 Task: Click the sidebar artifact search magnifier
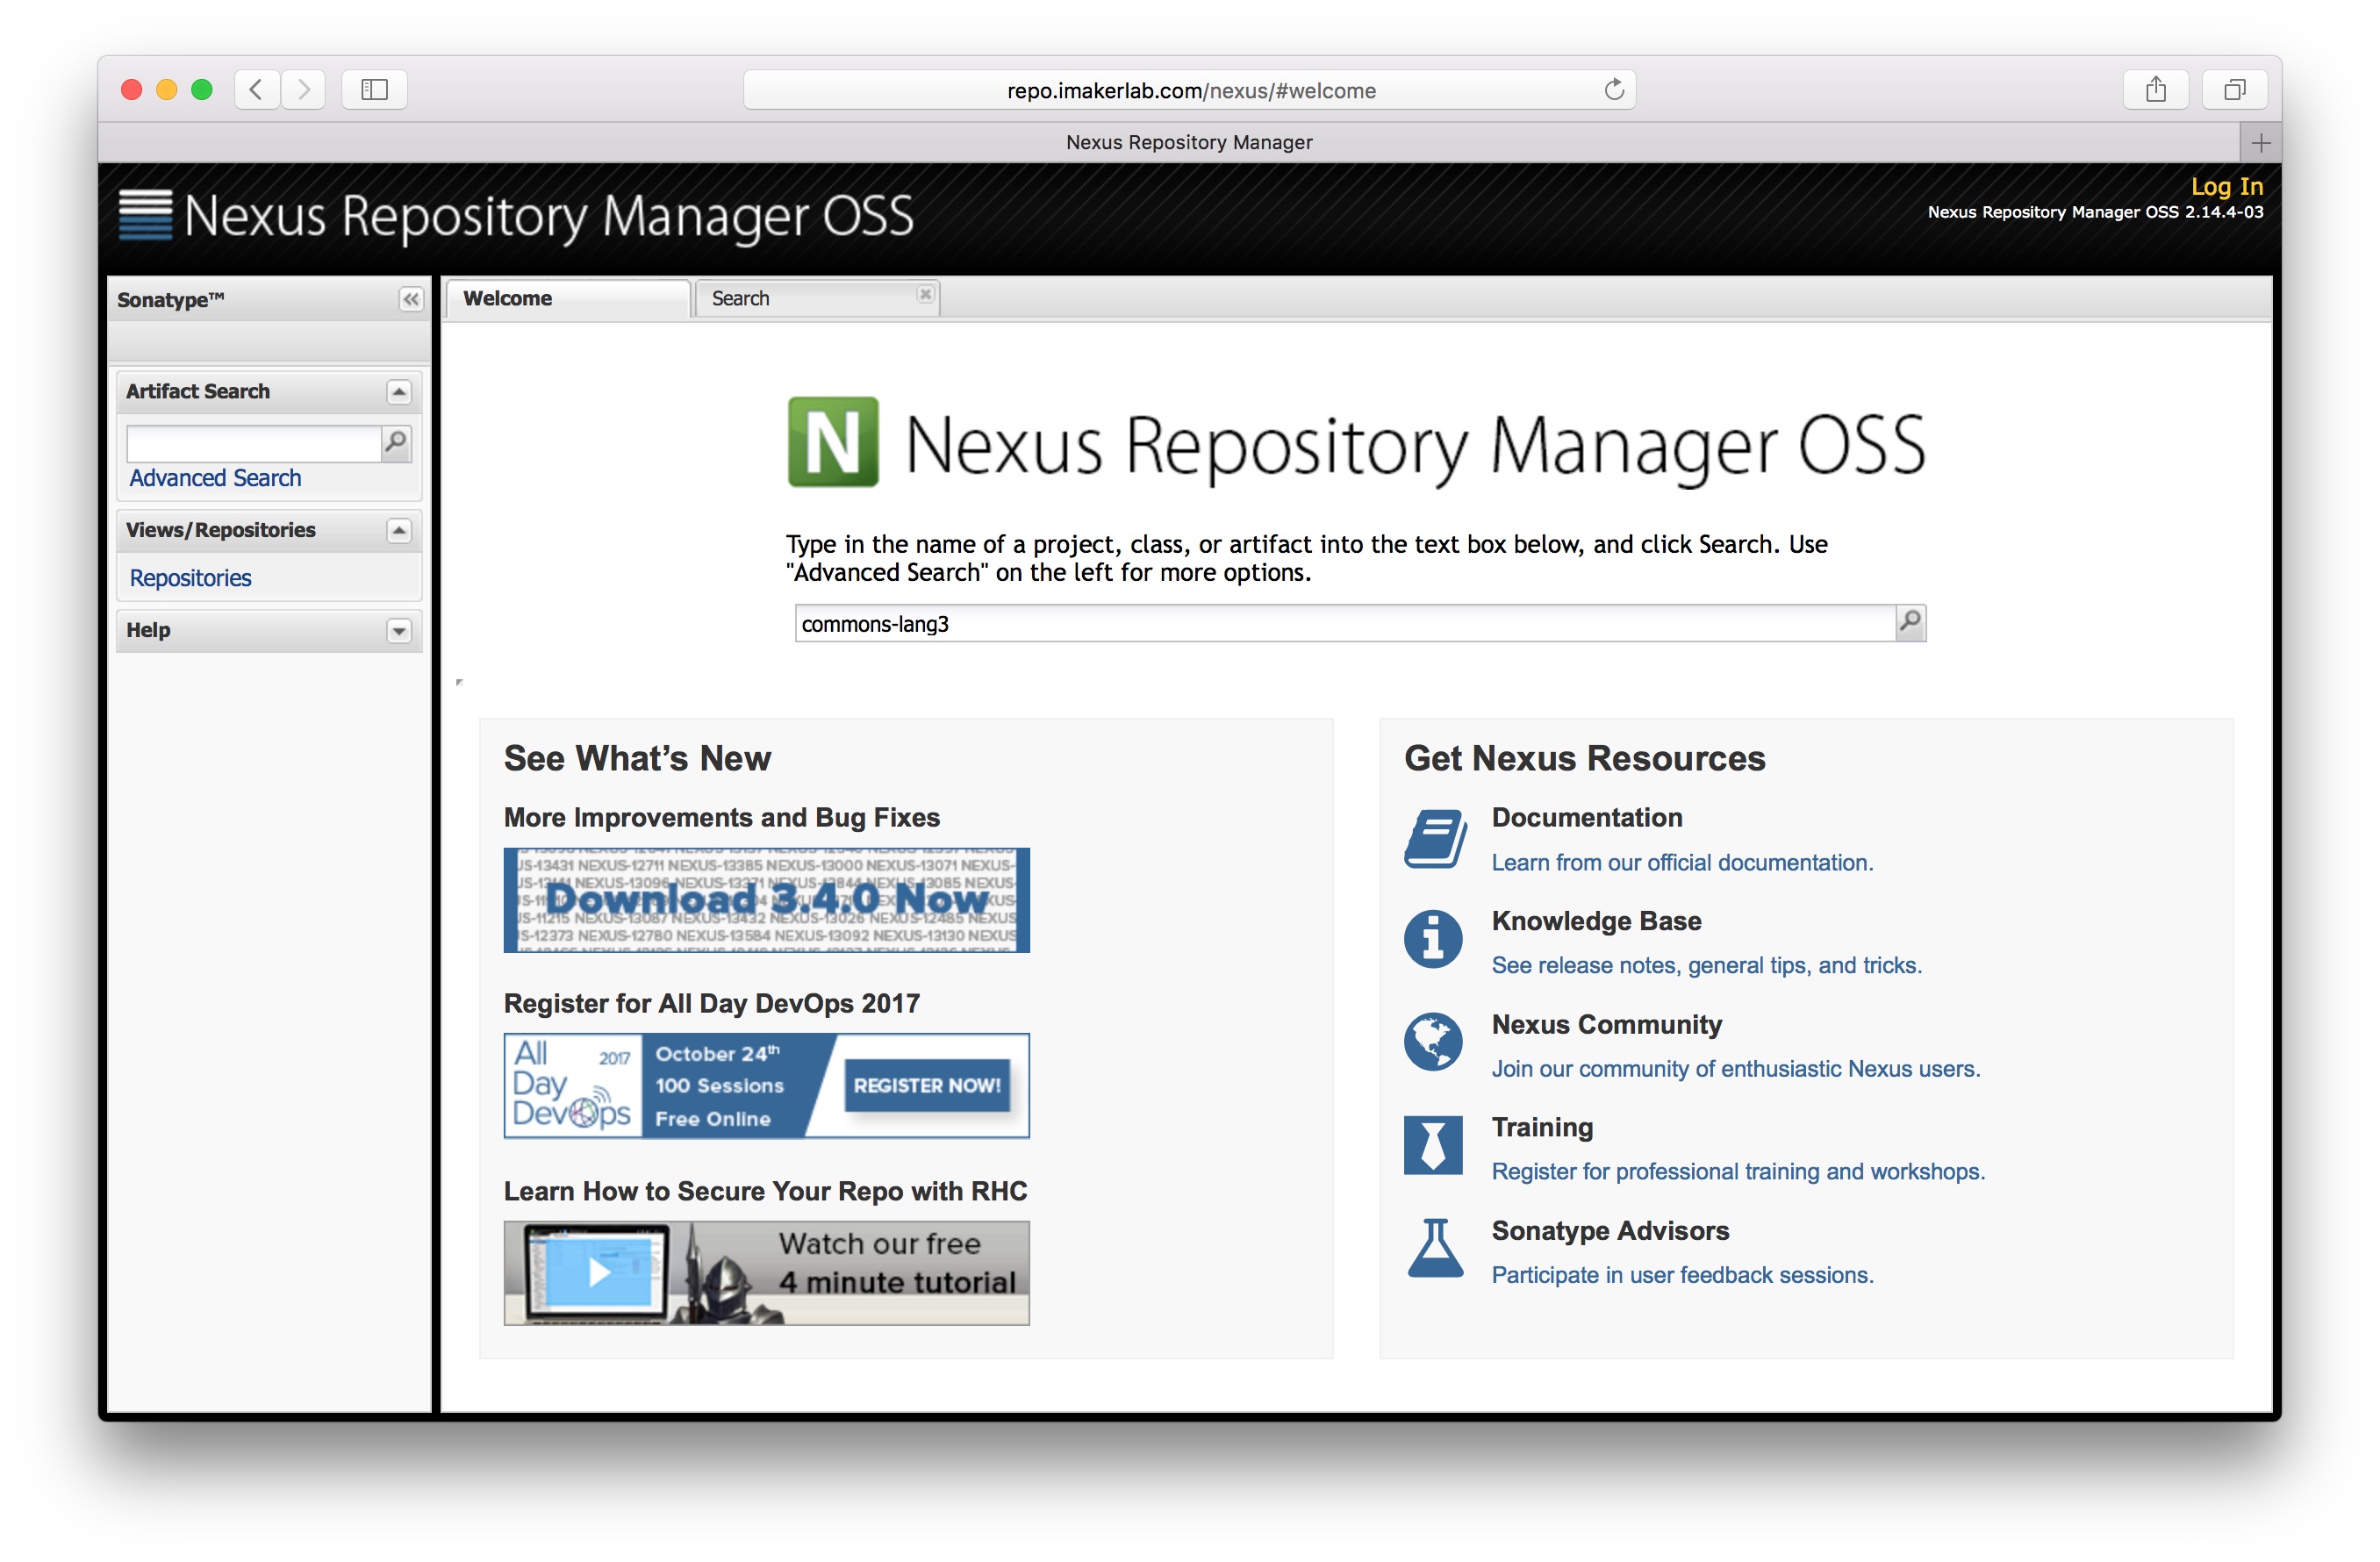tap(396, 442)
